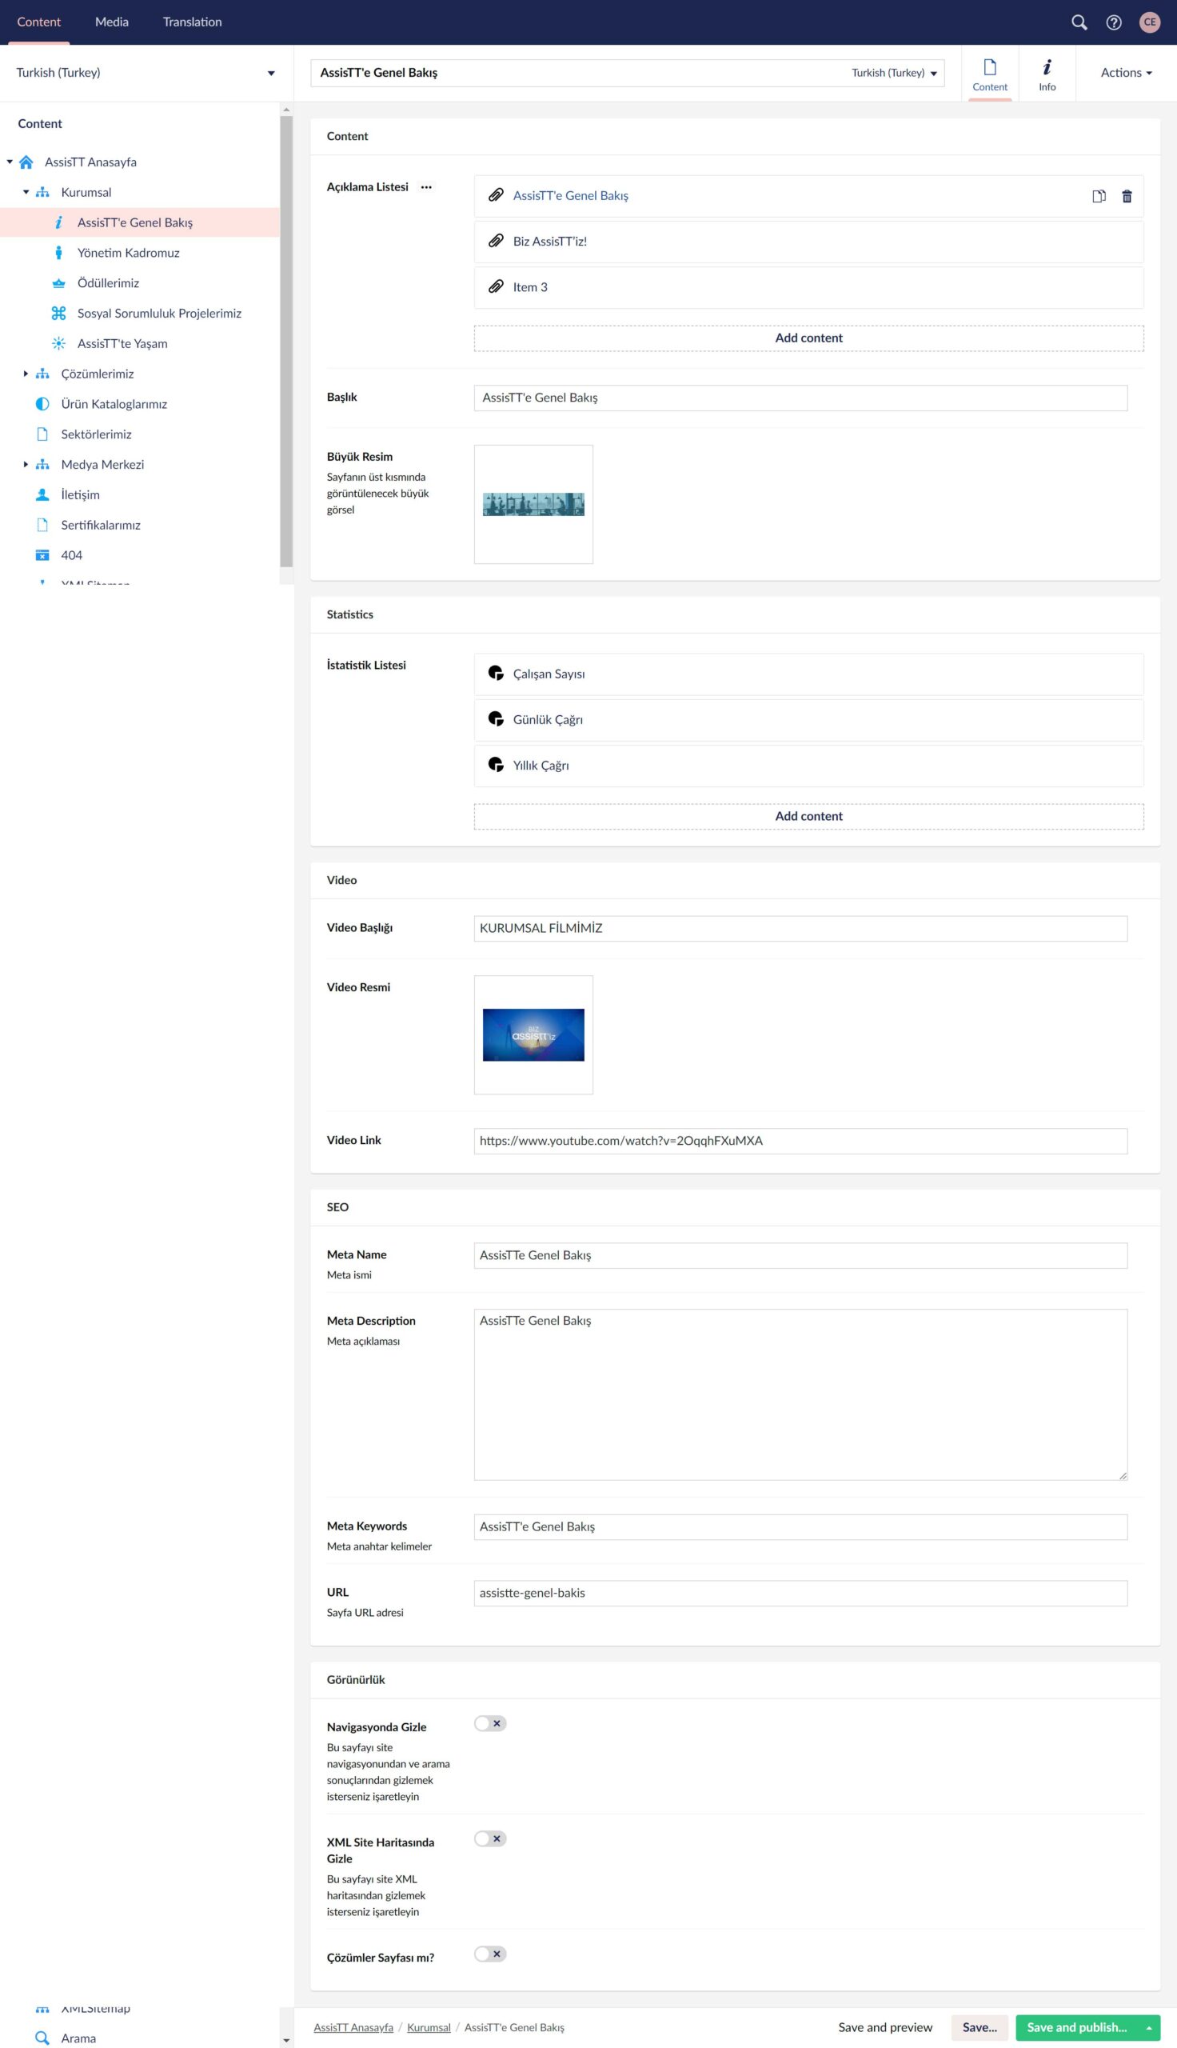Toggle Çözümler Sayfası mı switch
The image size is (1177, 2048).
click(x=490, y=1953)
